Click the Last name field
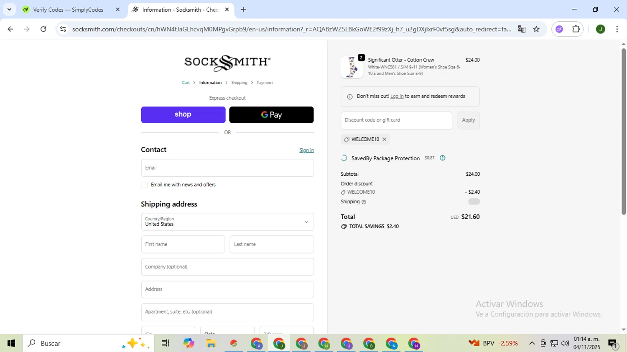 272,244
